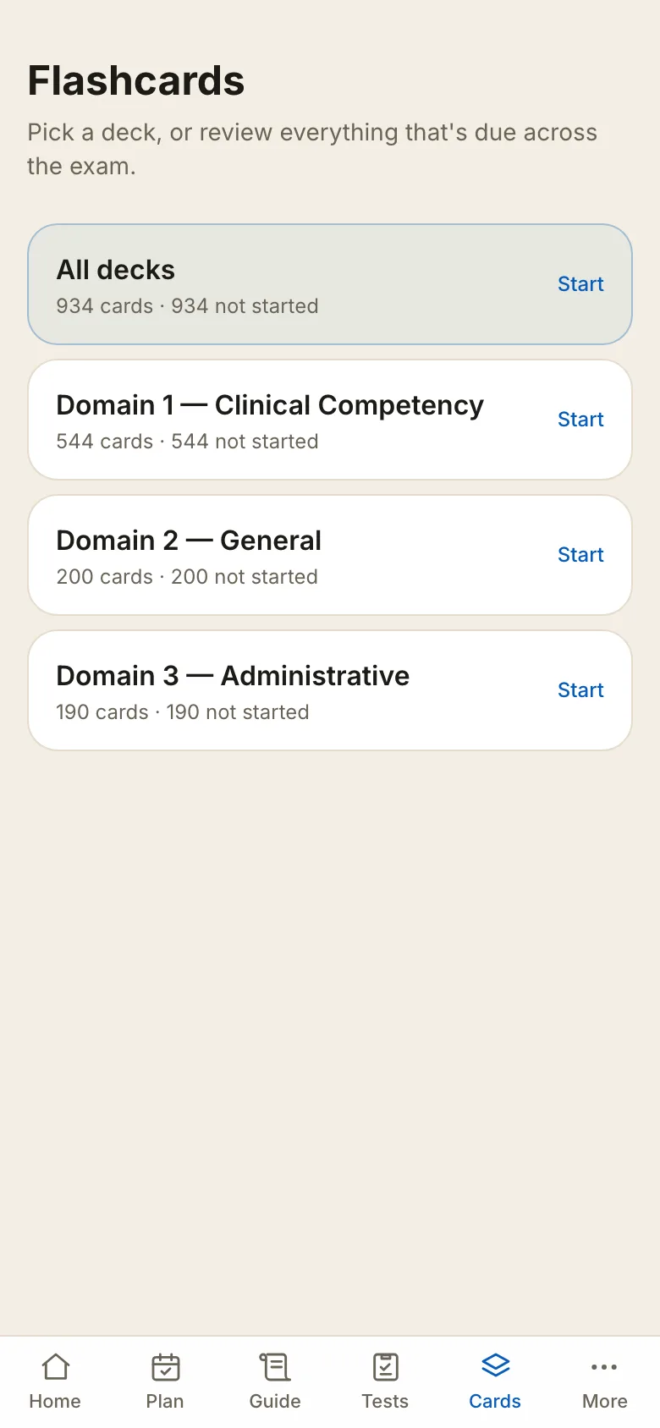Switch to the Plan tab label
This screenshot has width=660, height=1428.
(x=165, y=1401)
